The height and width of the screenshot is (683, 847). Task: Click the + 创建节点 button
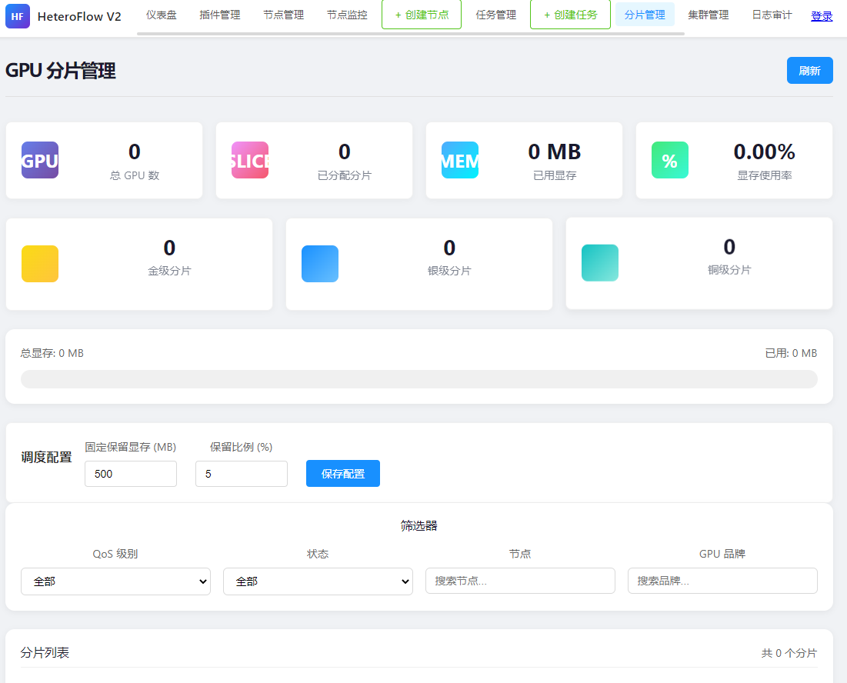(x=422, y=15)
